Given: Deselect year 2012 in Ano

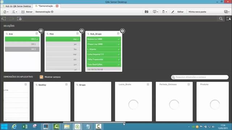Looking at the screenshot, I should click(x=22, y=39).
